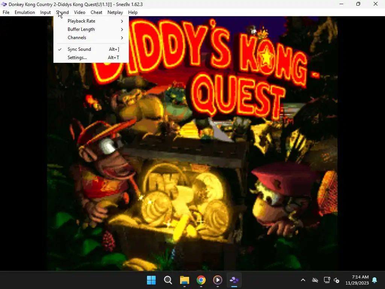The image size is (385, 289).
Task: Open the File menu
Action: point(6,12)
